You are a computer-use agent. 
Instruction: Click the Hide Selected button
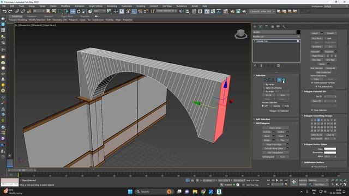tap(316, 68)
